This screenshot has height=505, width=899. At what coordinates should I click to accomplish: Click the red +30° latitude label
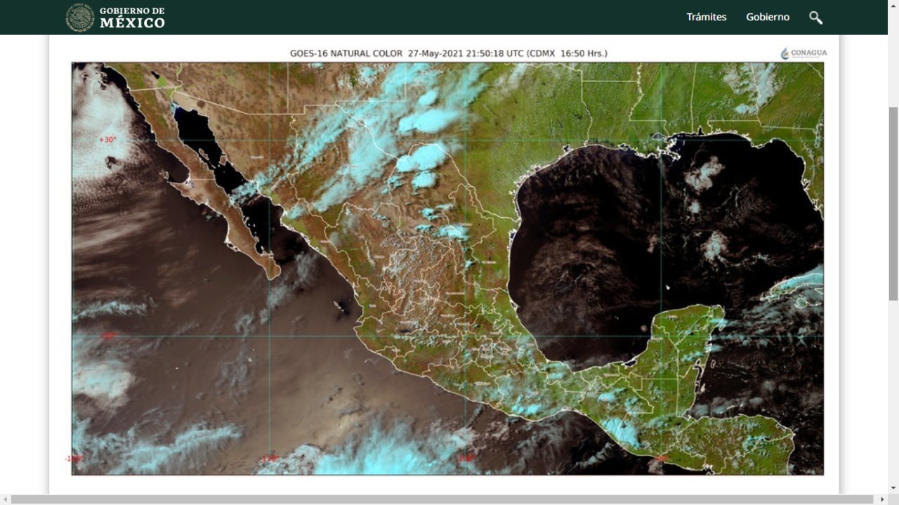tap(107, 140)
